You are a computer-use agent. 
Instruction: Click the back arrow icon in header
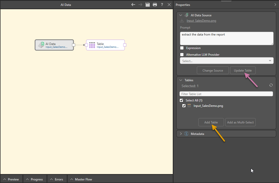tap(133, 5)
